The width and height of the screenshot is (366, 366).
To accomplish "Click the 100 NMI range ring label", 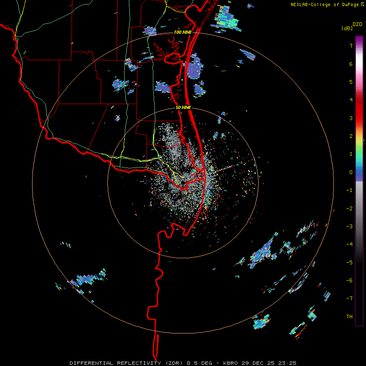I will tap(183, 32).
